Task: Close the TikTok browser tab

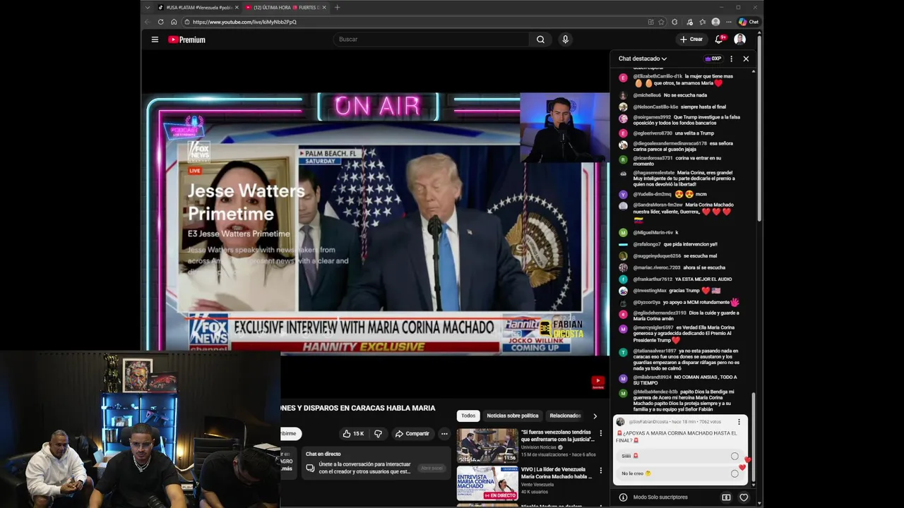Action: tap(237, 7)
